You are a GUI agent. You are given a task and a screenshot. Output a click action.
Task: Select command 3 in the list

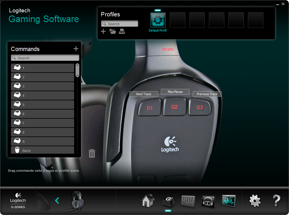coord(43,86)
